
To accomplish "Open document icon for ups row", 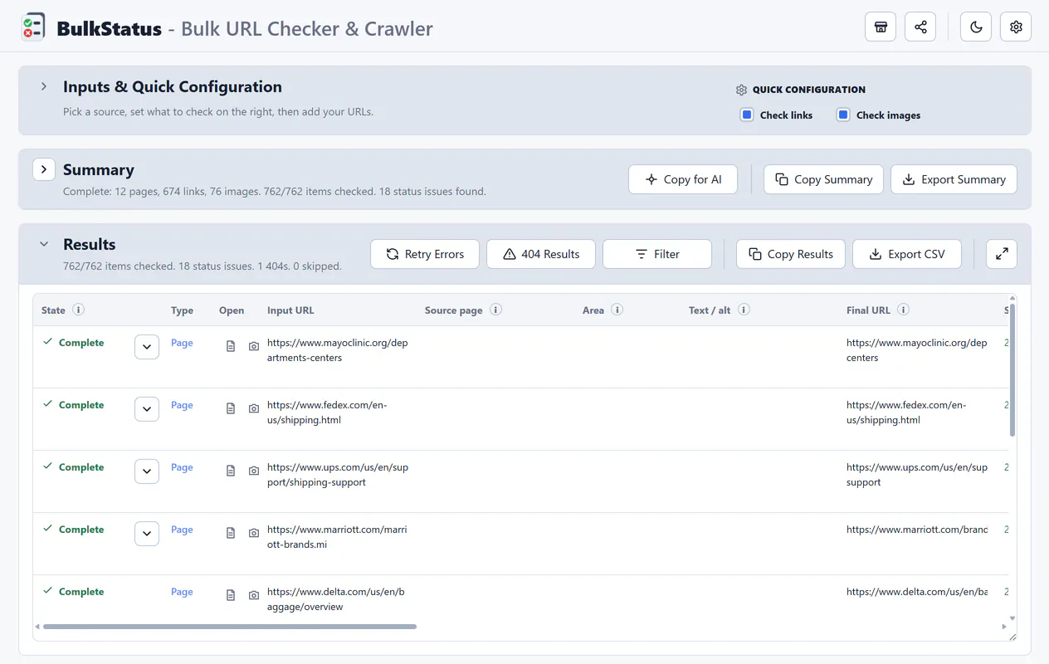I will (x=231, y=471).
